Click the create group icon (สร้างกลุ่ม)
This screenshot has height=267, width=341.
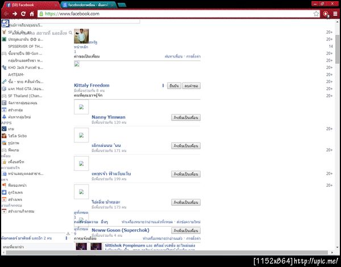[4, 110]
